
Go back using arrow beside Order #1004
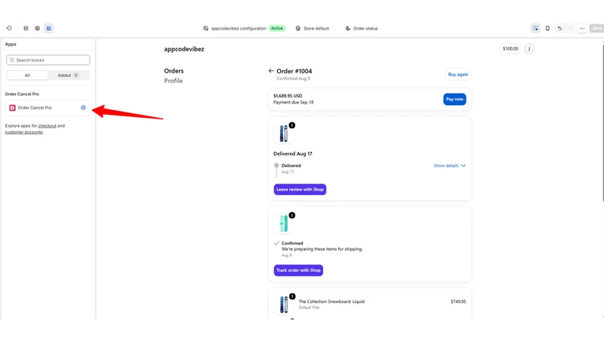click(x=271, y=71)
